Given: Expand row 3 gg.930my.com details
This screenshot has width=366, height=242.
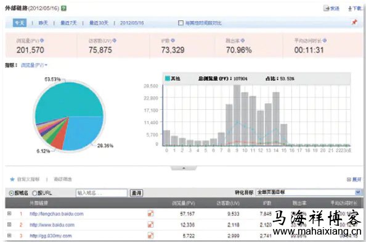Looking at the screenshot, I should click(x=9, y=235).
